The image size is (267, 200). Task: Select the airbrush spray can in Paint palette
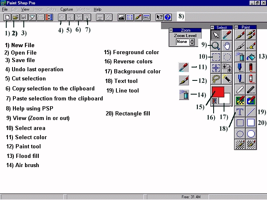tap(240, 57)
